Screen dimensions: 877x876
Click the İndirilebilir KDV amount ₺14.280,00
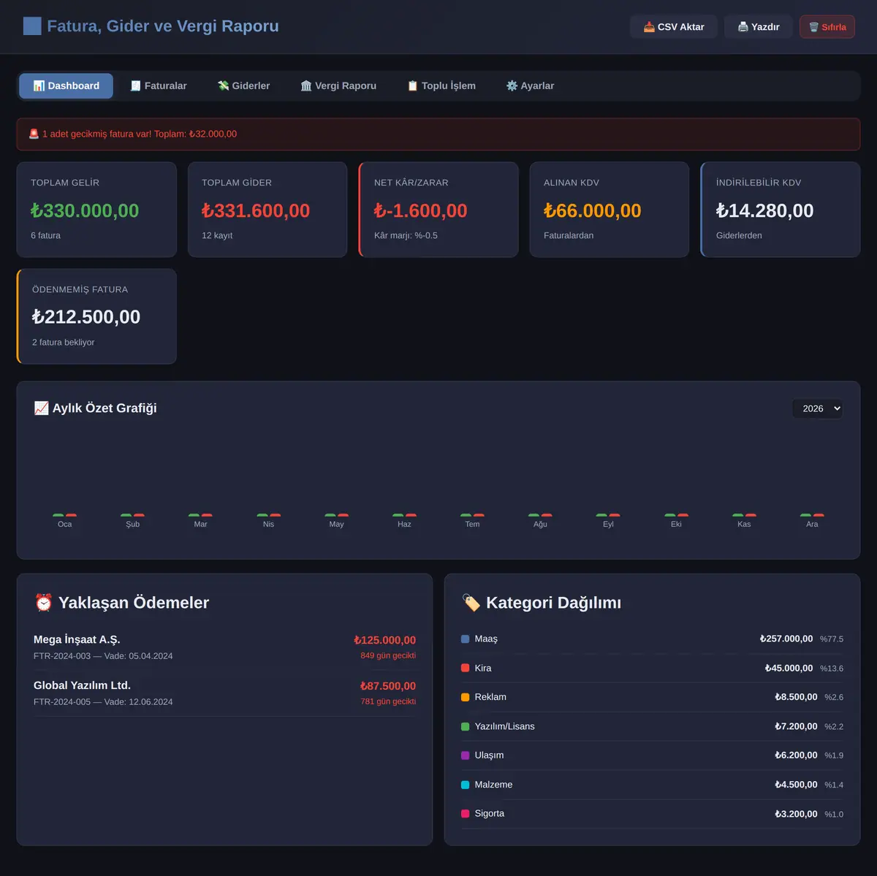[765, 210]
